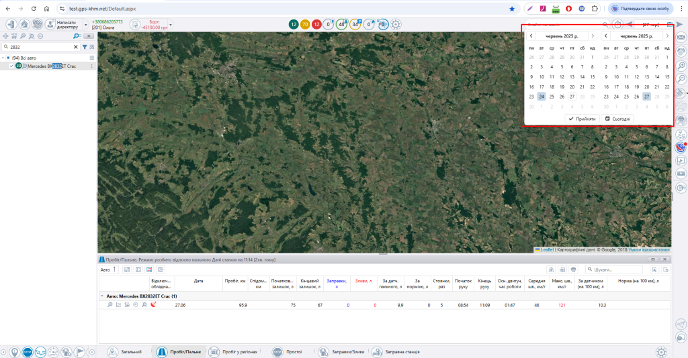Click the red status counter showing 12
Image resolution: width=688 pixels, height=358 pixels.
coord(316,25)
